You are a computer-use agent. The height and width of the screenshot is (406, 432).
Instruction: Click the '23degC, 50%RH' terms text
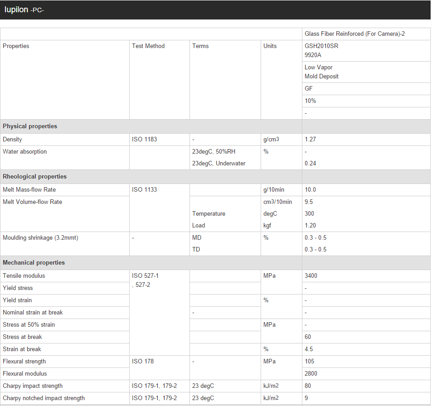[214, 151]
